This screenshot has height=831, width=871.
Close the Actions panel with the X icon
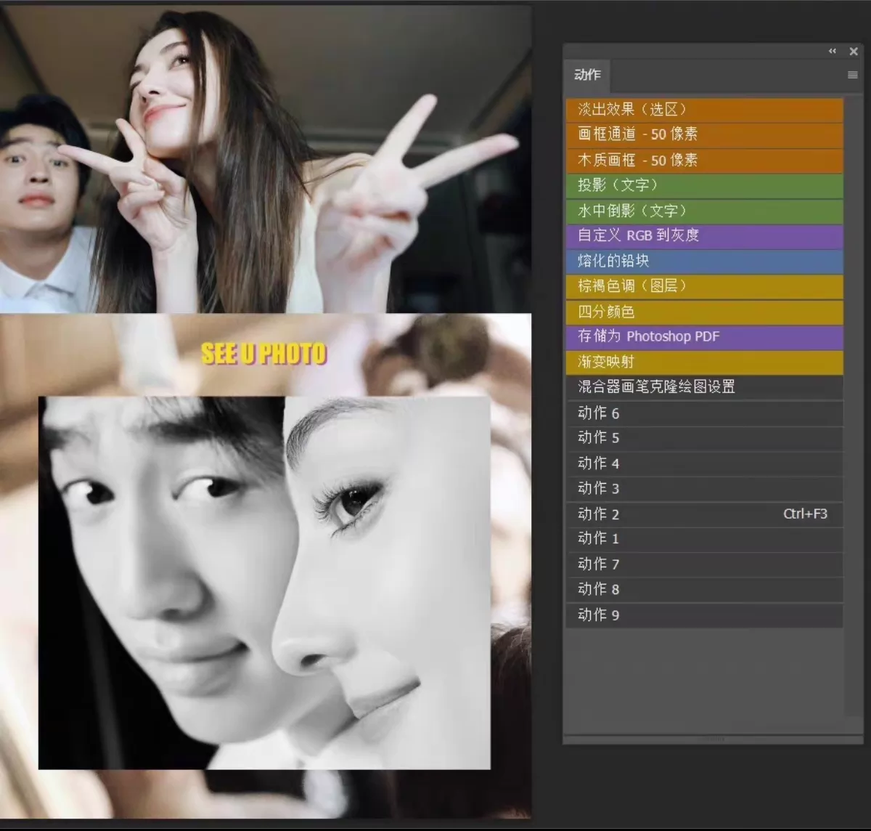click(x=854, y=51)
